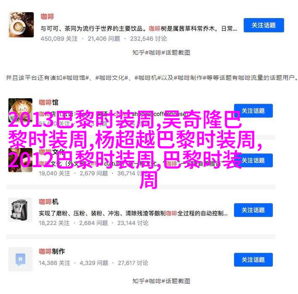Follow the 咖啡机 topic with 关注话题 button

point(253,210)
